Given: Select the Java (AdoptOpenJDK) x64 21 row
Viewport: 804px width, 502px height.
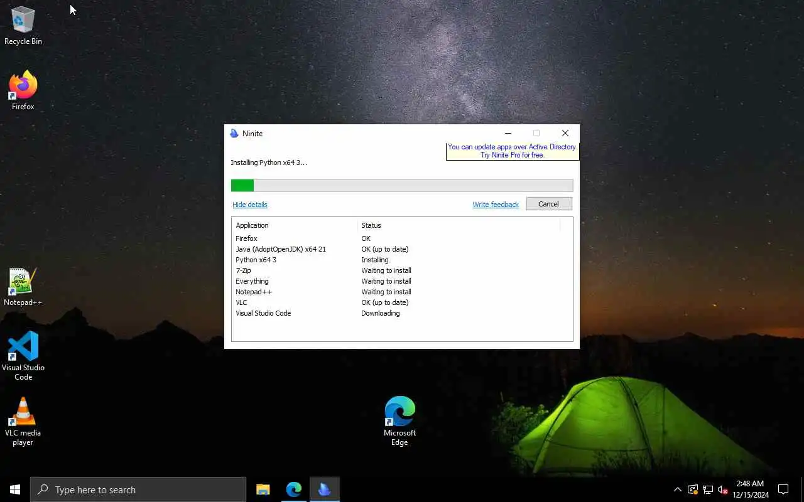Looking at the screenshot, I should 402,249.
